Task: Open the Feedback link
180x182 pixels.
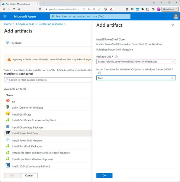Action: [x=14, y=43]
